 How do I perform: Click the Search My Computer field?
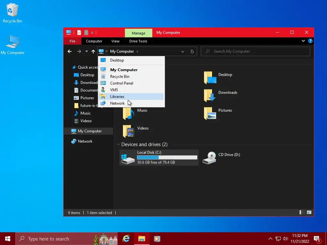click(255, 51)
